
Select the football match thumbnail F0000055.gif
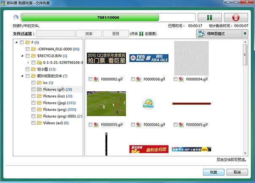106,104
